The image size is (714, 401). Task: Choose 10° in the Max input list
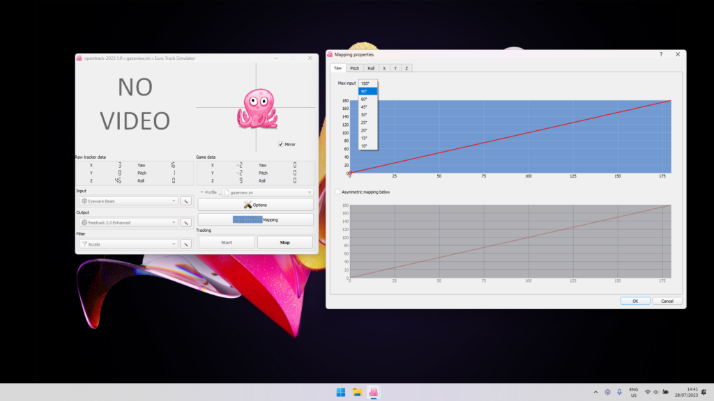pyautogui.click(x=367, y=146)
